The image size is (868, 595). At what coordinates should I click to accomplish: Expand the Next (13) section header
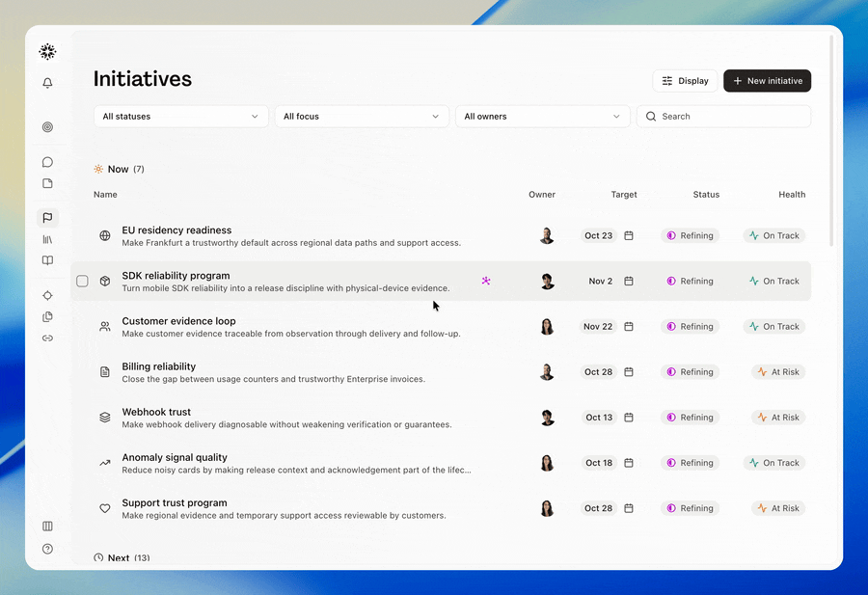point(122,558)
